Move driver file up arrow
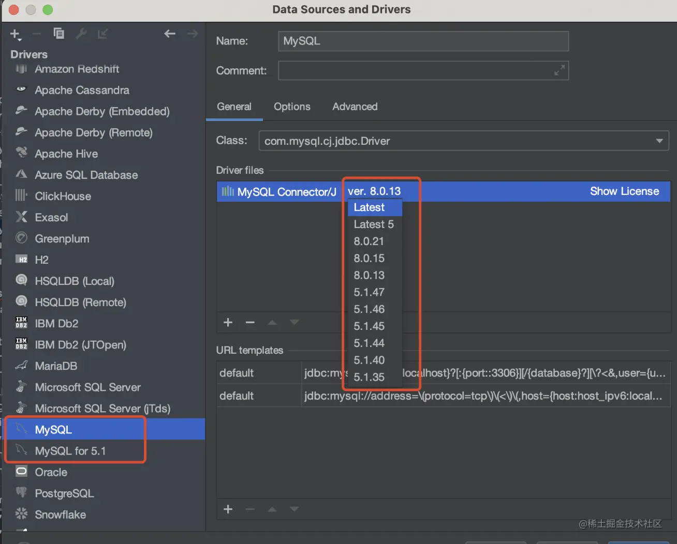Image resolution: width=677 pixels, height=544 pixels. (272, 322)
